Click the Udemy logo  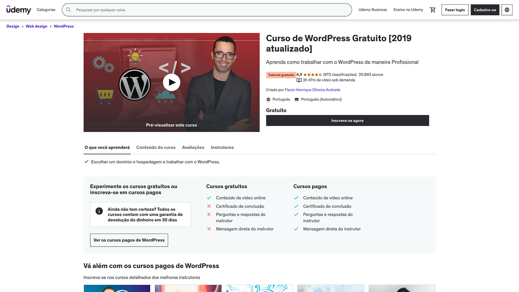pos(19,10)
